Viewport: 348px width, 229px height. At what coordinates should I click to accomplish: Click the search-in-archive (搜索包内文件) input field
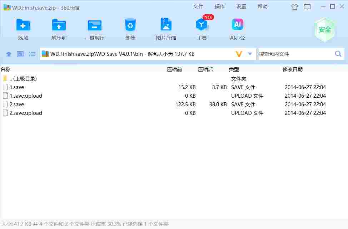click(296, 54)
